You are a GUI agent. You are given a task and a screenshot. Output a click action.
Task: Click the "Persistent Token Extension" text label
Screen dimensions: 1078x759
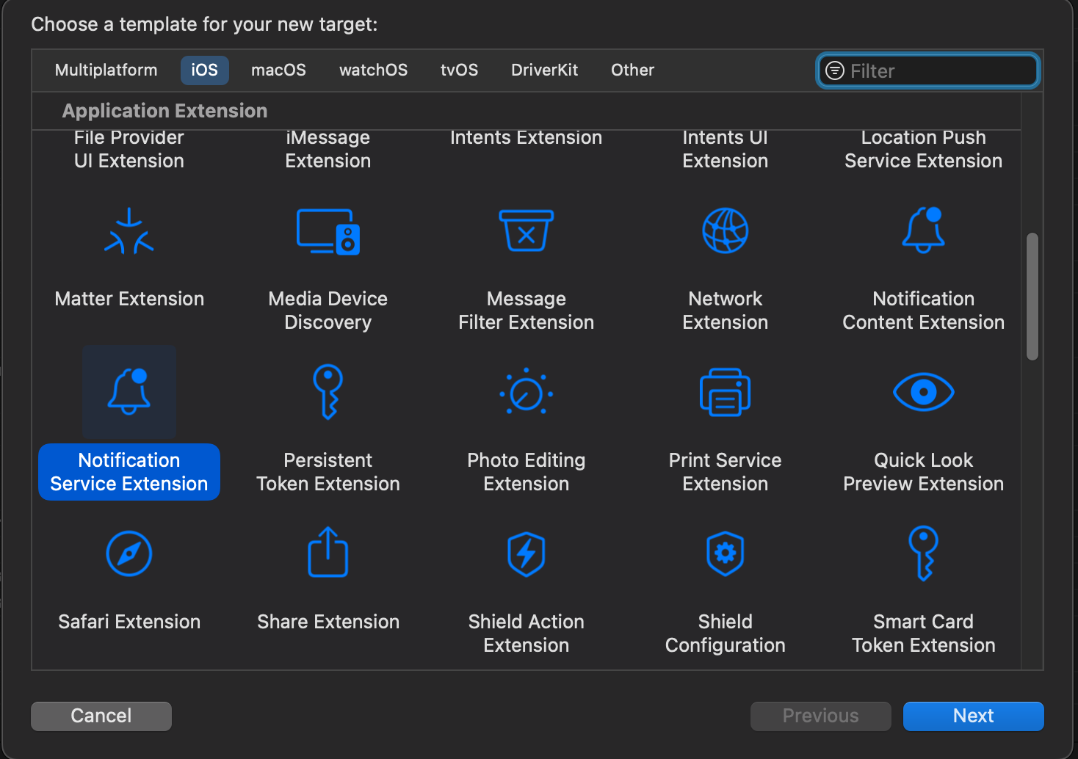pyautogui.click(x=328, y=472)
